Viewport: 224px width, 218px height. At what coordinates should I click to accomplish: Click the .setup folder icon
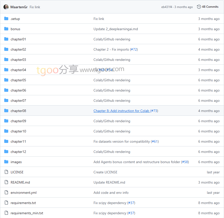6,19
